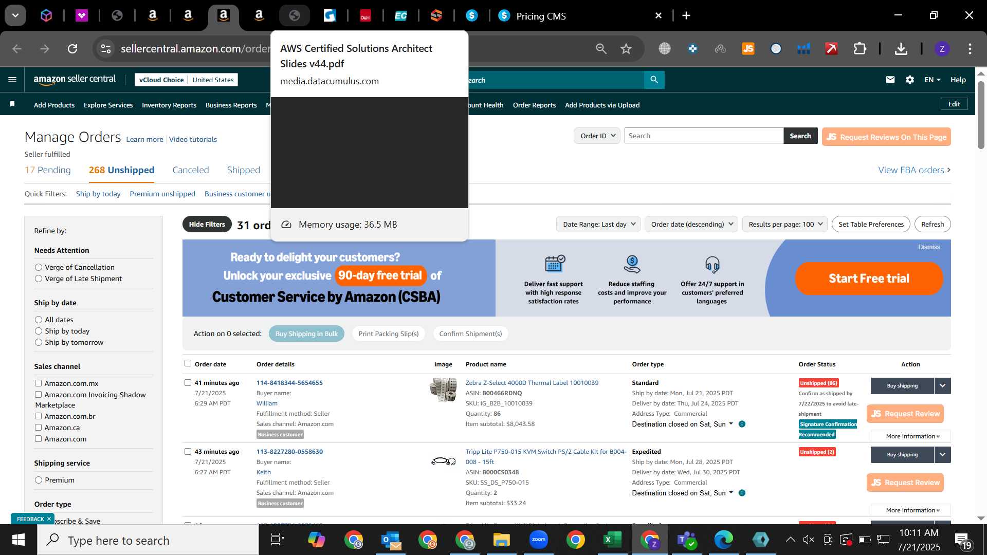Click the info icon in Keith's order row

pyautogui.click(x=742, y=493)
